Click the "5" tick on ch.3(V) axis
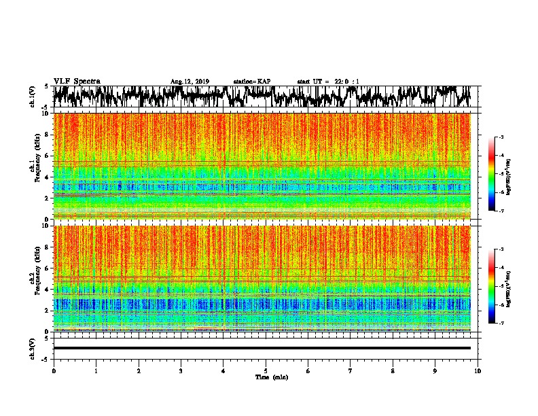Image resolution: width=538 pixels, height=416 pixels. click(46, 339)
